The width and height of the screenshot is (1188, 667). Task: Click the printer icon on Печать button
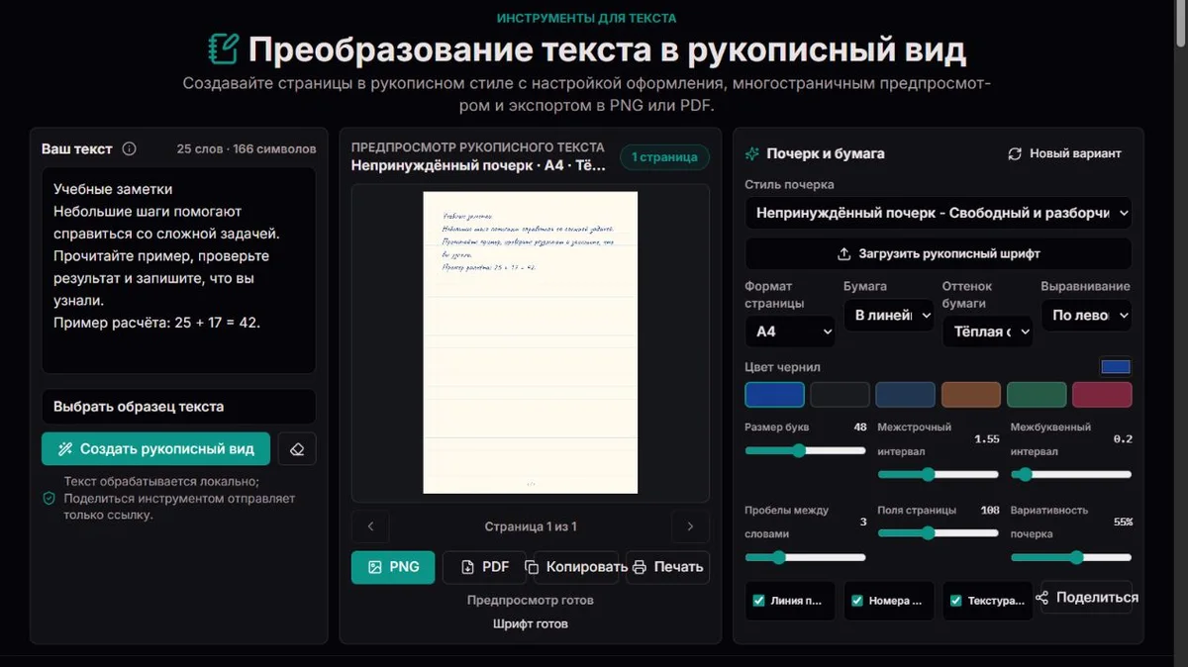coord(640,567)
